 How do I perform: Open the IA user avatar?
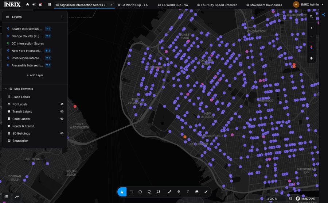[x=296, y=4]
